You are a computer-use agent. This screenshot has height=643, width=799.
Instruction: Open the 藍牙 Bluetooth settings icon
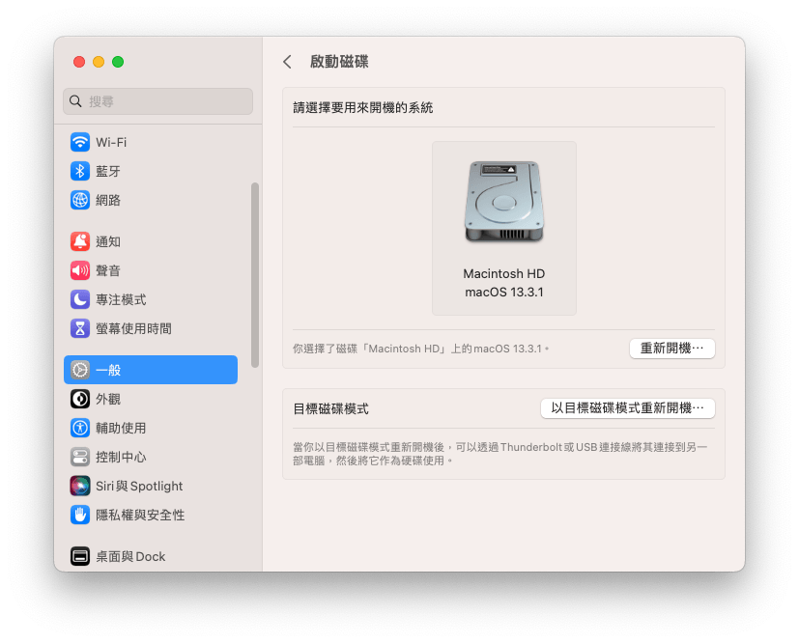80,171
